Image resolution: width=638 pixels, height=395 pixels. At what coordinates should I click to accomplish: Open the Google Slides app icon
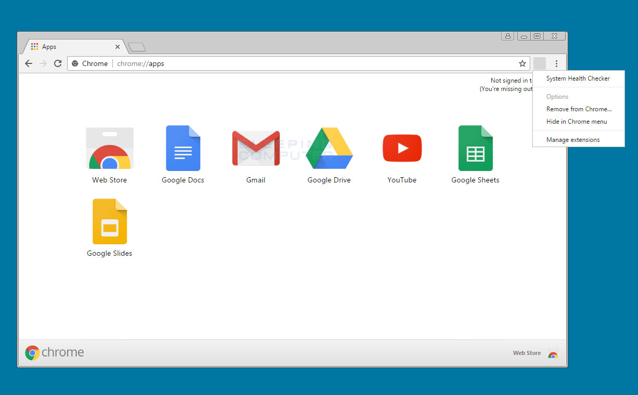(x=109, y=221)
